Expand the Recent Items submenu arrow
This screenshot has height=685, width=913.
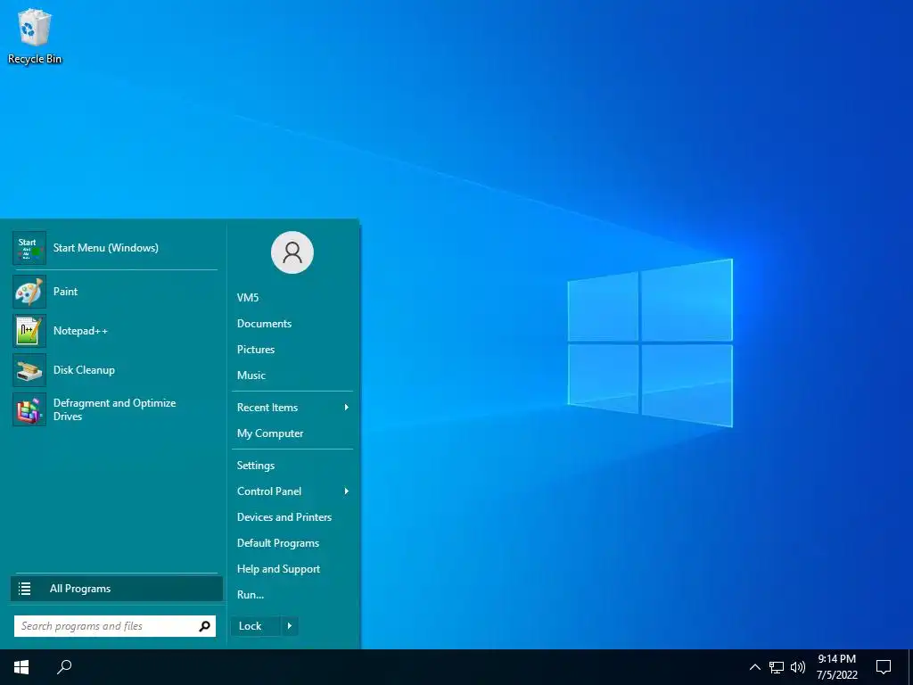point(347,407)
